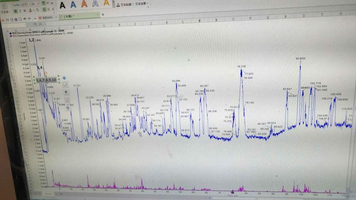Choose the yellow WordArt A style

pos(106,2)
